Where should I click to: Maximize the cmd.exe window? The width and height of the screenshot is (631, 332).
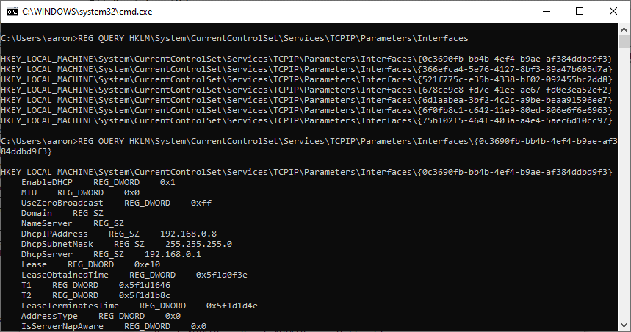click(580, 11)
